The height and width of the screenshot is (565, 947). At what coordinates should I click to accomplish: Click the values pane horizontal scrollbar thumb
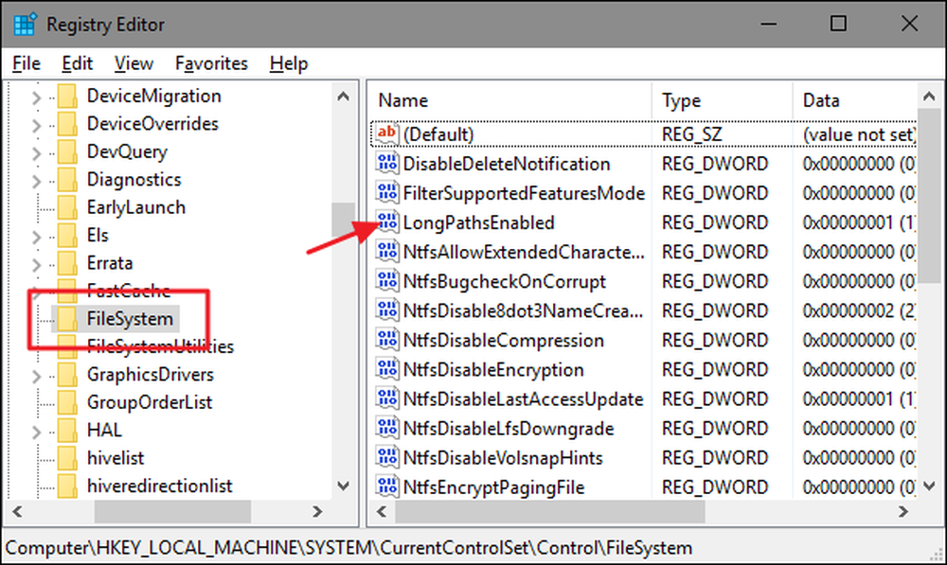(549, 512)
